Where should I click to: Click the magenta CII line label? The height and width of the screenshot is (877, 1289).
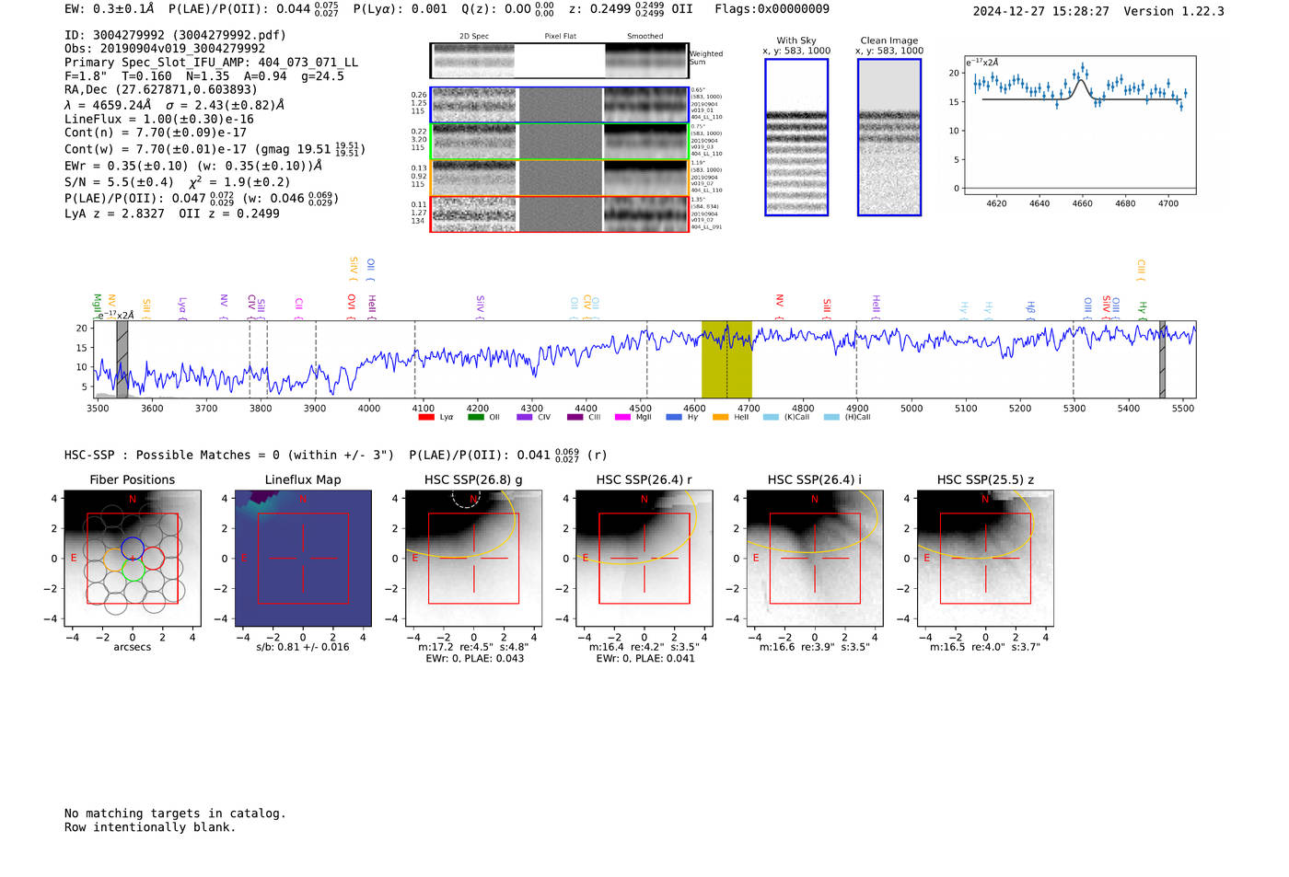tap(299, 305)
